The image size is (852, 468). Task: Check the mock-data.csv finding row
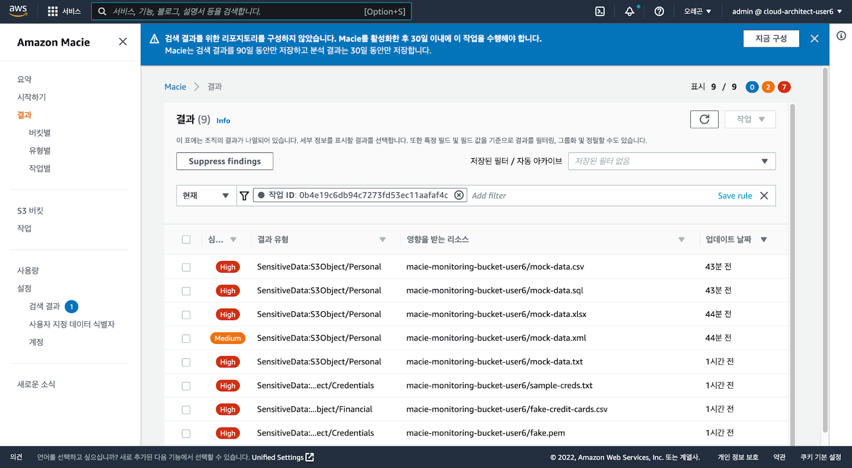coord(186,267)
